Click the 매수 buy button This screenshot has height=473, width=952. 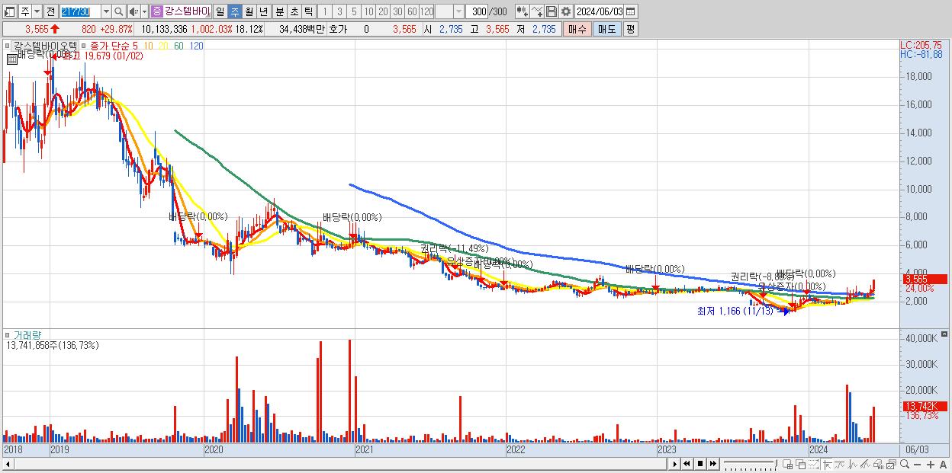coord(577,29)
